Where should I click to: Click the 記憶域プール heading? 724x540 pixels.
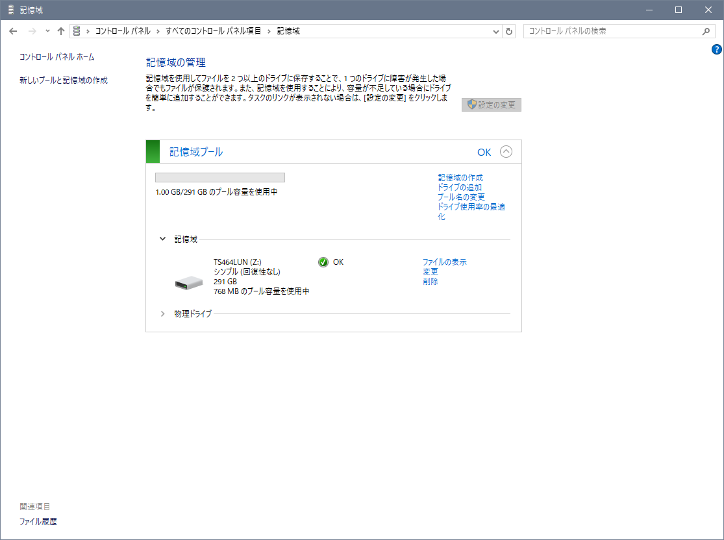pos(196,152)
